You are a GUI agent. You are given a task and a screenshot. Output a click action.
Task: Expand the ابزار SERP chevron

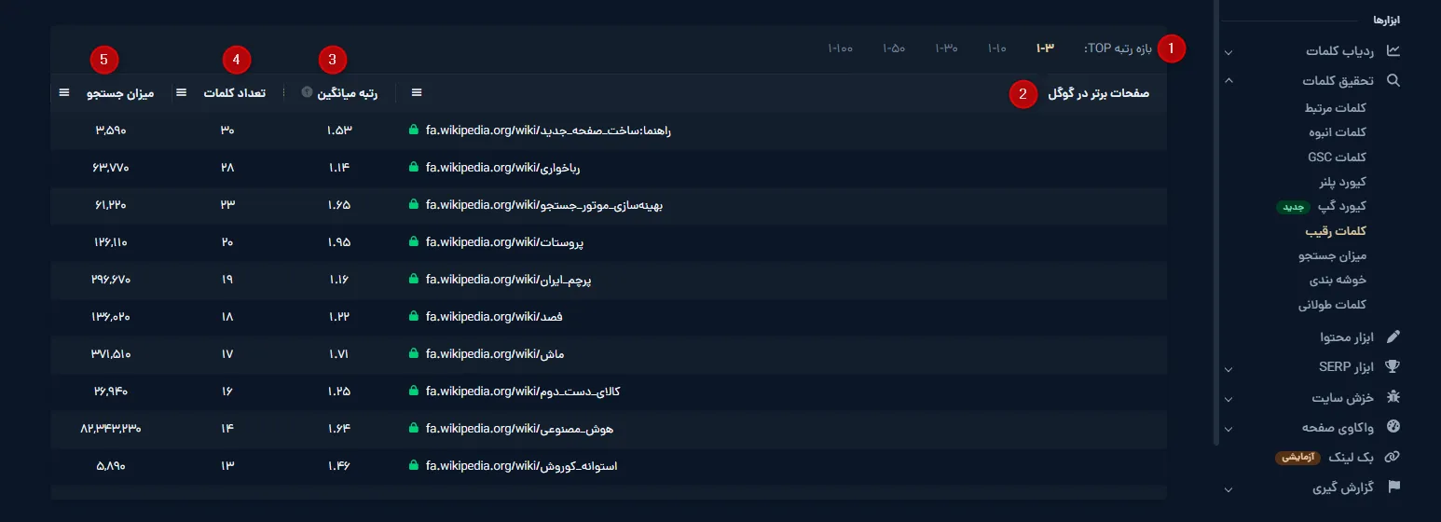click(x=1228, y=369)
